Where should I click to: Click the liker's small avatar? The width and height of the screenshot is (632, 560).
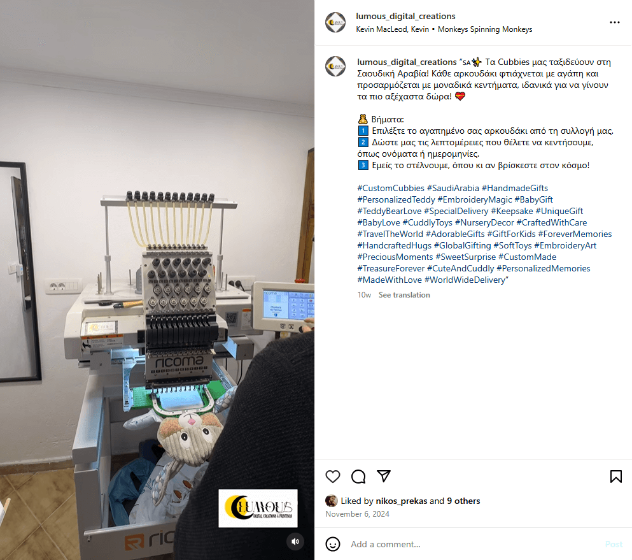pyautogui.click(x=332, y=501)
